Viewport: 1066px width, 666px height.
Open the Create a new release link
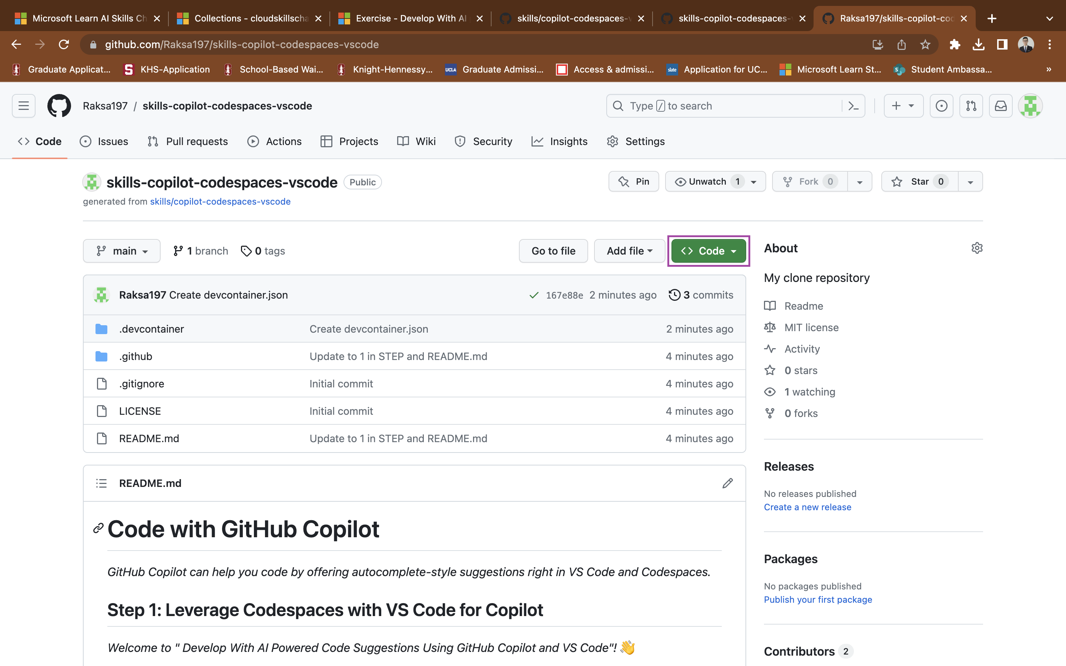pyautogui.click(x=807, y=507)
